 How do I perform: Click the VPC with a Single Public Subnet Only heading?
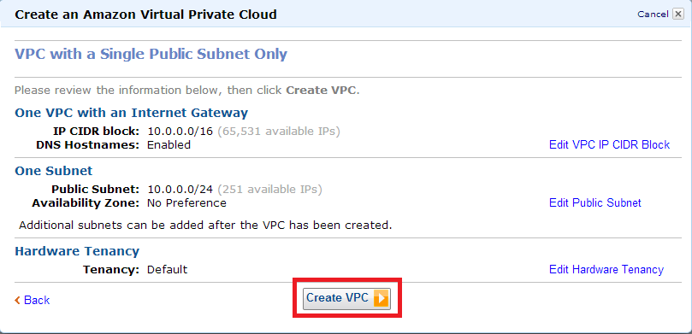(151, 54)
